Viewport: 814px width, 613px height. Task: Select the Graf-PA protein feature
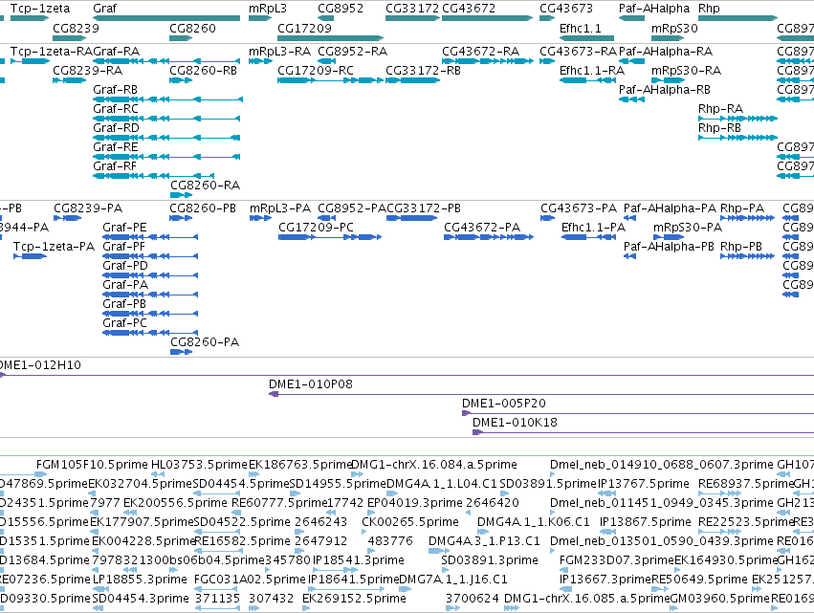point(150,295)
